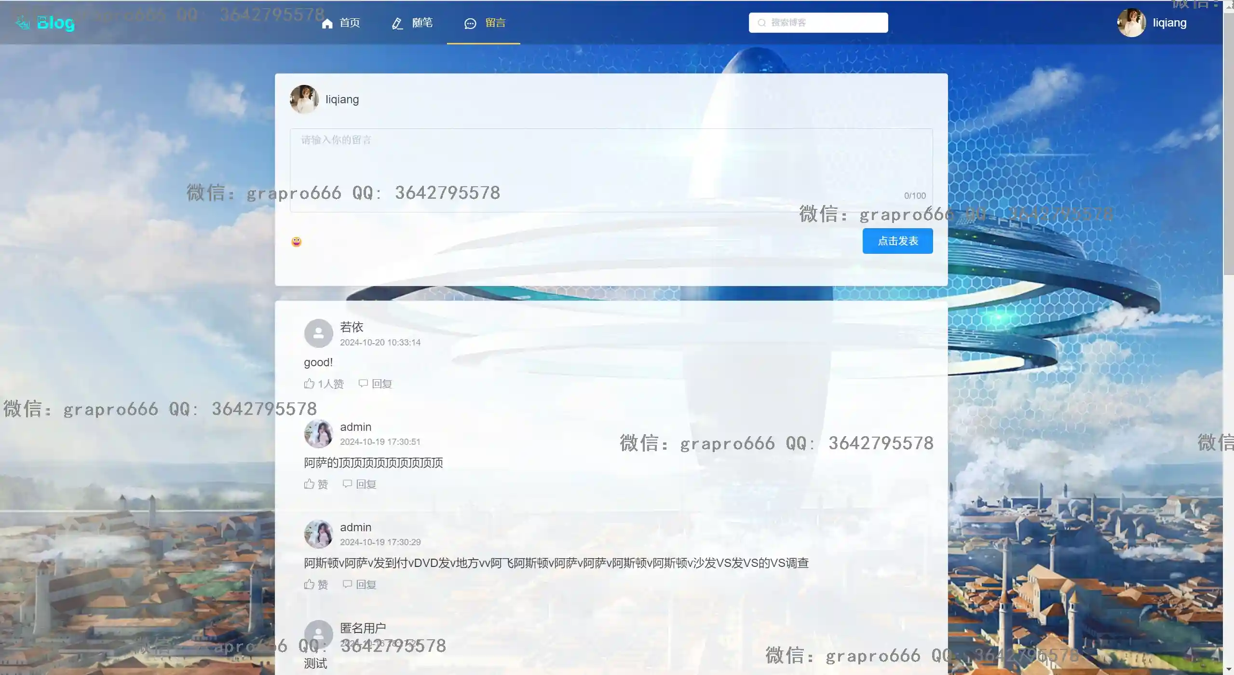The height and width of the screenshot is (675, 1234).
Task: Click liqiang username in top-right header
Action: (x=1169, y=23)
